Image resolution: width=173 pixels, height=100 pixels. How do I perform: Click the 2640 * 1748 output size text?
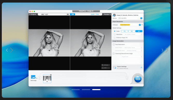coord(95,14)
